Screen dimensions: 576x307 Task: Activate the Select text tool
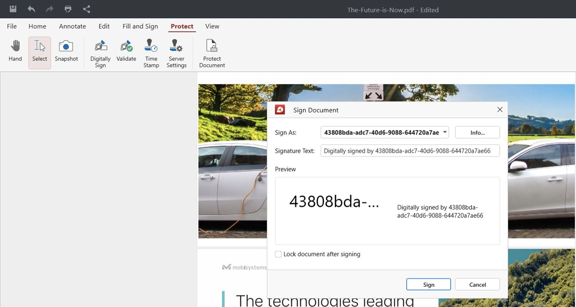click(x=39, y=53)
